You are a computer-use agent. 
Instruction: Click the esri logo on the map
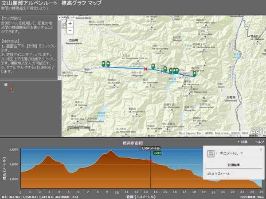coord(258,132)
